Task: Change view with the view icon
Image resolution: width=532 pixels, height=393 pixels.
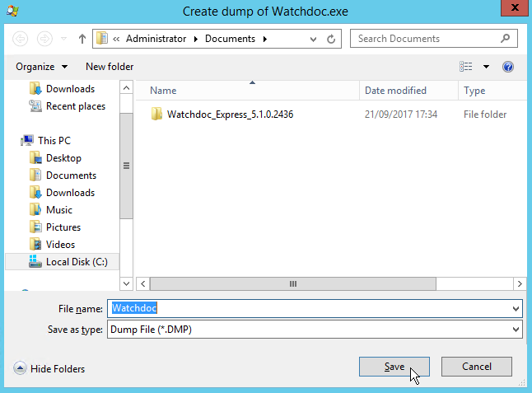Action: click(x=465, y=67)
